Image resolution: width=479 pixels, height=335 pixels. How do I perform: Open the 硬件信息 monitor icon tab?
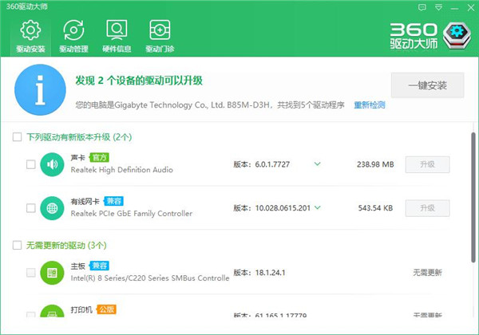coord(117,36)
